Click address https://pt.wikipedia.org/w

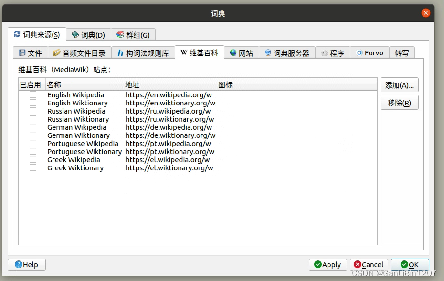pyautogui.click(x=168, y=144)
